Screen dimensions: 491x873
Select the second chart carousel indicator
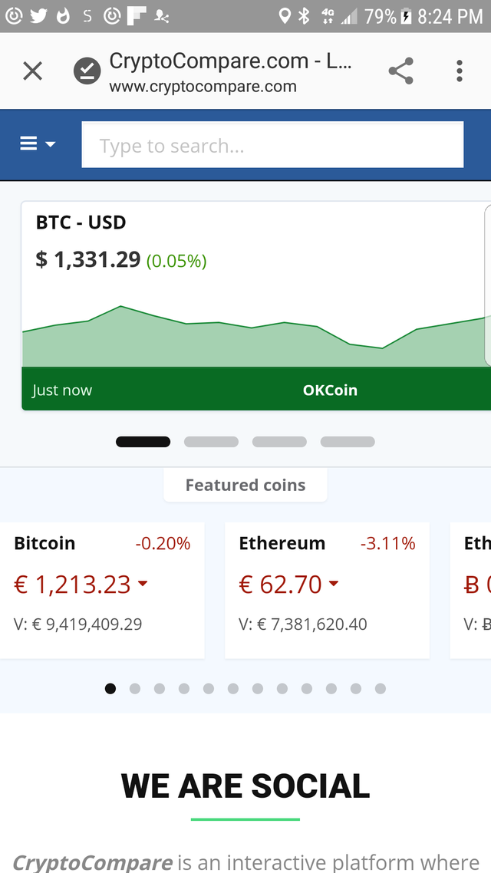212,442
